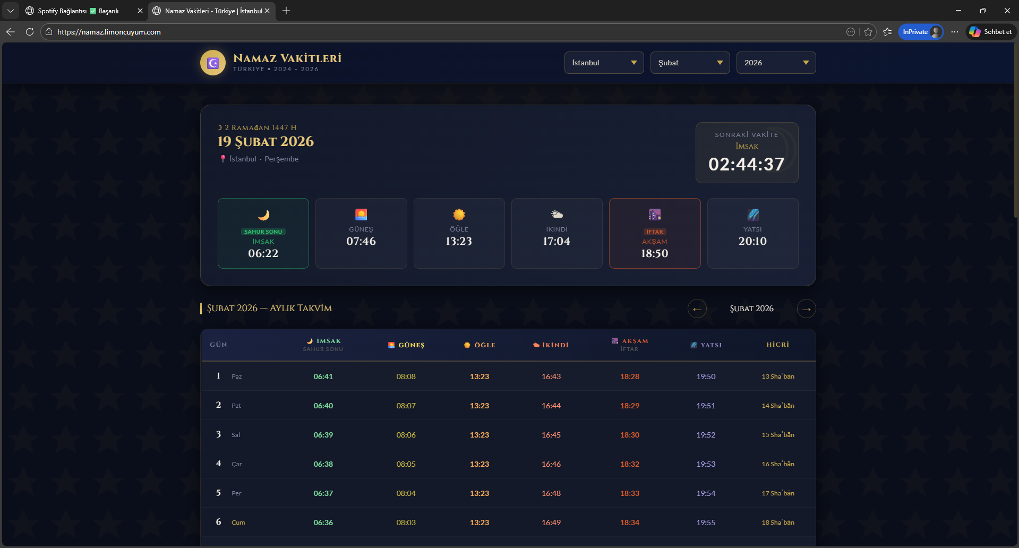Click the night city icon on Akşam card
Screen dimensions: 1019x548
(655, 215)
